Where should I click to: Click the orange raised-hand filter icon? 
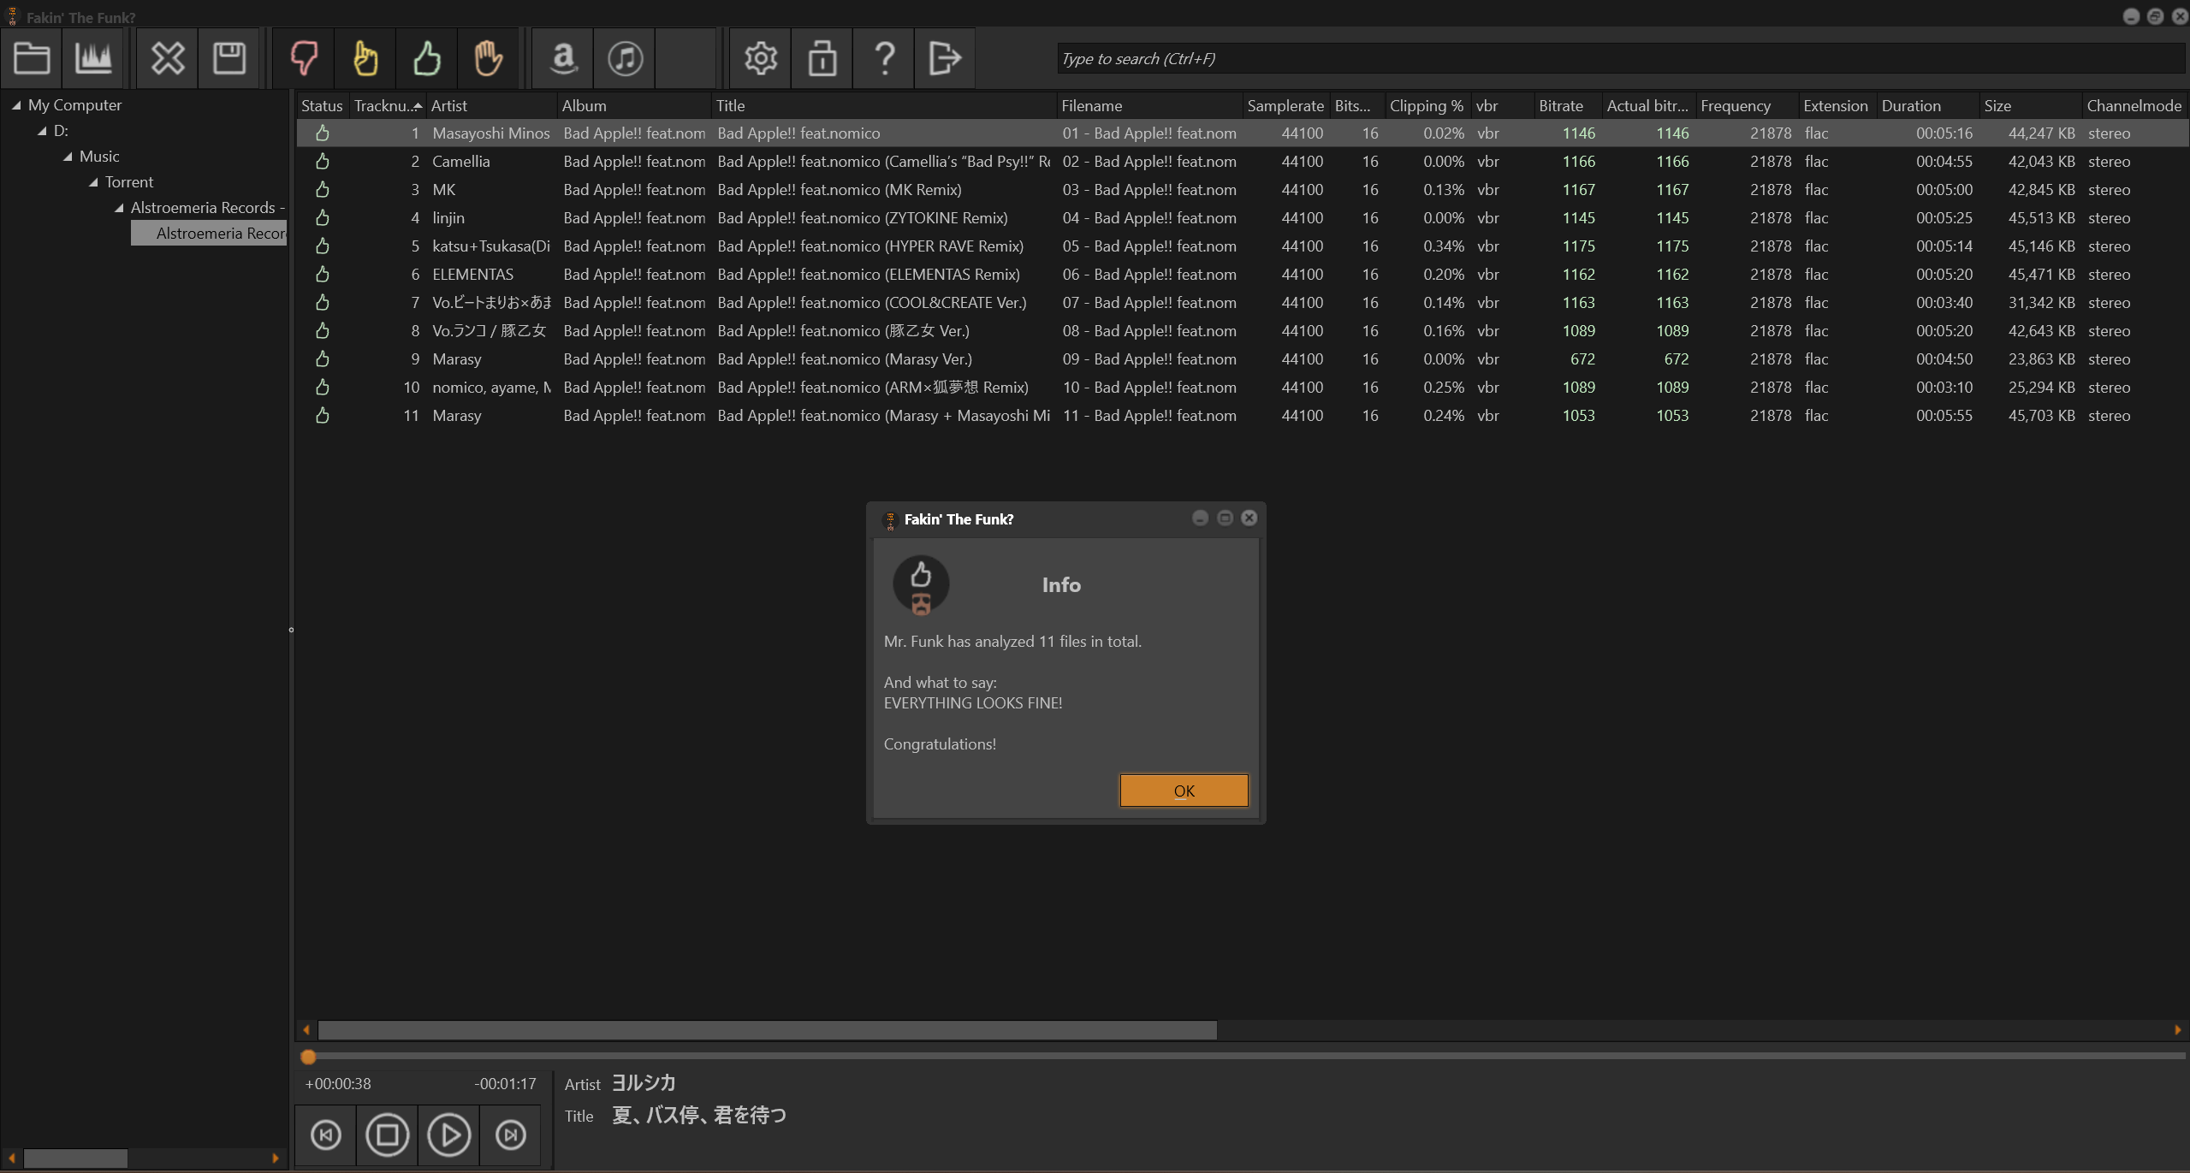click(x=488, y=58)
